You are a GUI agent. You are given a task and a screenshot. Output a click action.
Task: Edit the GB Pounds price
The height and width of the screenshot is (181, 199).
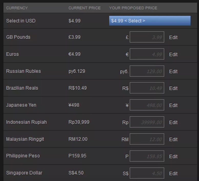[x=173, y=37]
